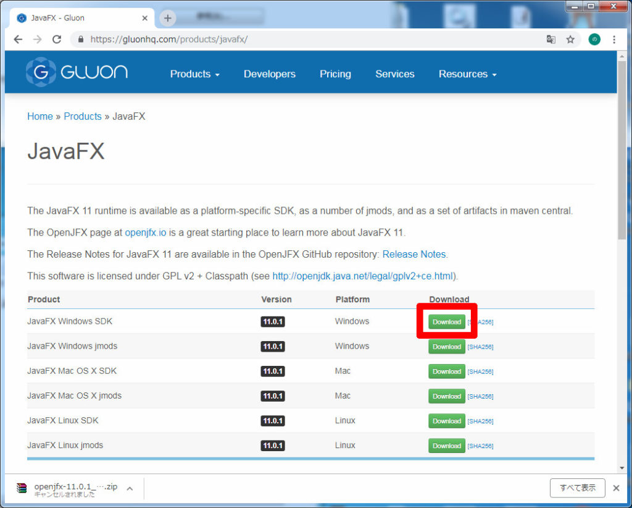Open the Chrome three-dot menu
Image resolution: width=632 pixels, height=508 pixels.
point(615,38)
